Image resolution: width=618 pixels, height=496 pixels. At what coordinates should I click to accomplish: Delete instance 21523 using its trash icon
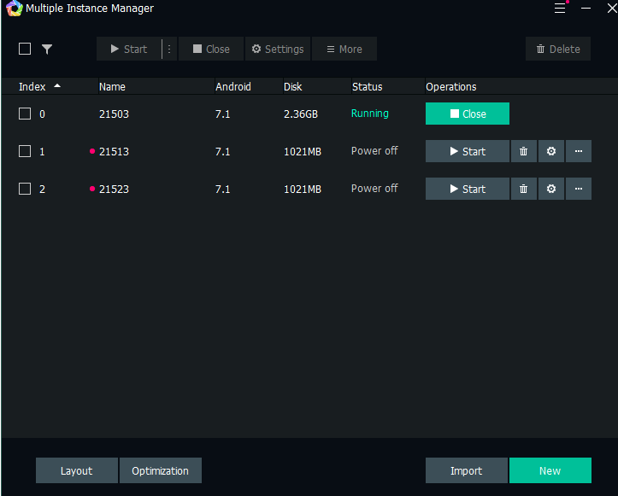click(523, 189)
